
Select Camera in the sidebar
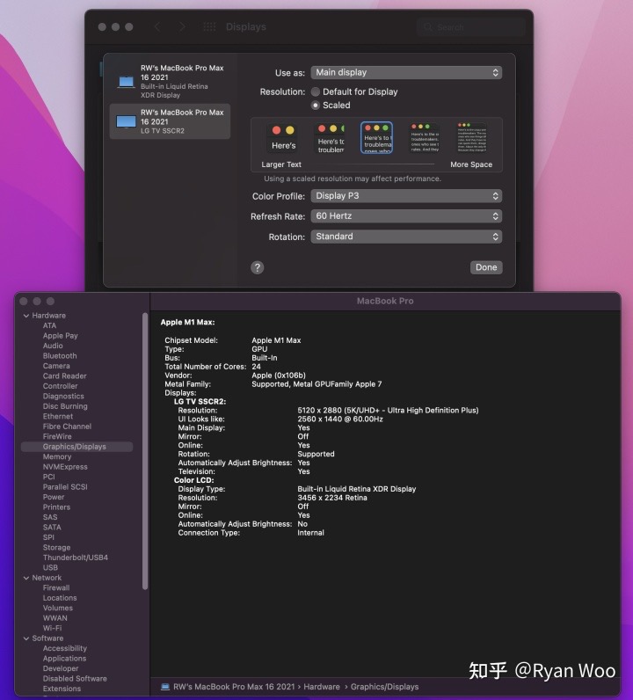pos(56,366)
